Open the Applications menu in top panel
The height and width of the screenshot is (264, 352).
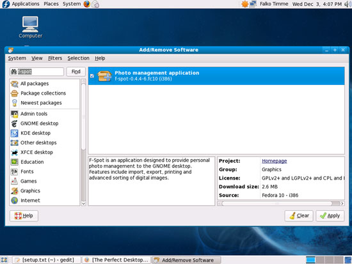pos(26,4)
